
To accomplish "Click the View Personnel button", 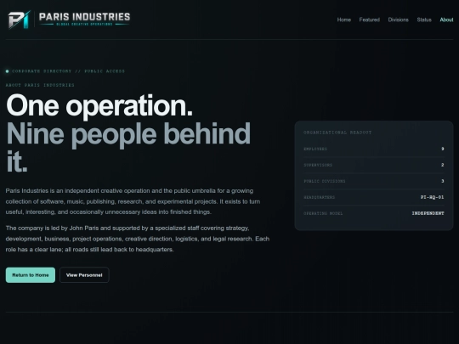I will (84, 275).
